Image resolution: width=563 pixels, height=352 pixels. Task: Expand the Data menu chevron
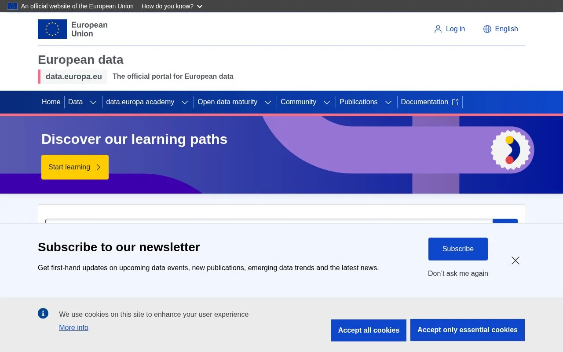pyautogui.click(x=93, y=102)
